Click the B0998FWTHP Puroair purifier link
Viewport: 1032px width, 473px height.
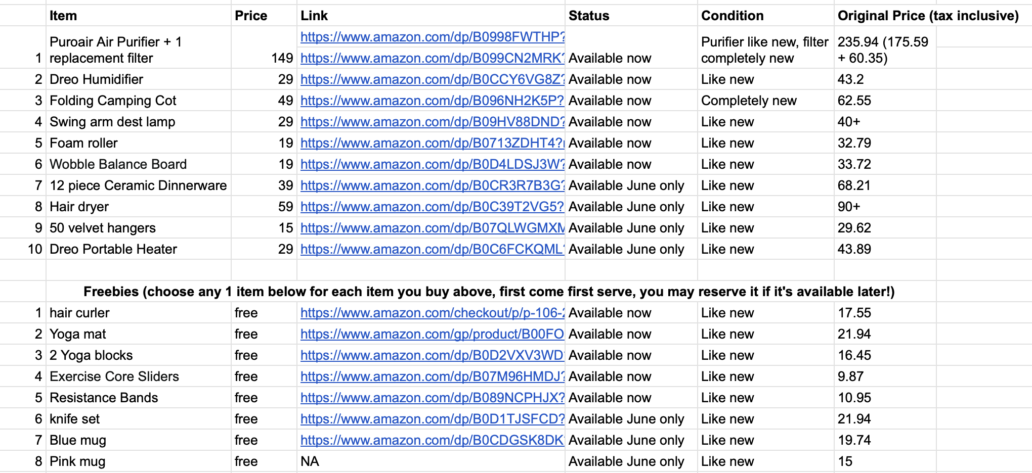[x=432, y=37]
